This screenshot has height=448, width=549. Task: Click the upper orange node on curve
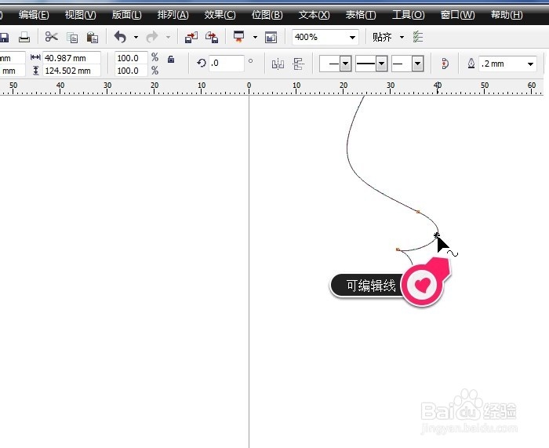point(418,212)
